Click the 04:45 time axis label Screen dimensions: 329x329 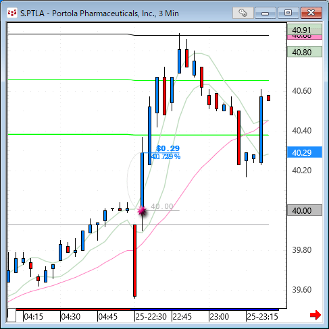click(108, 317)
